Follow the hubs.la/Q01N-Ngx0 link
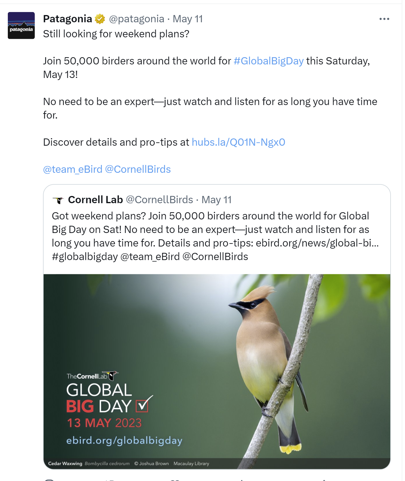This screenshot has width=405, height=481. coord(238,142)
